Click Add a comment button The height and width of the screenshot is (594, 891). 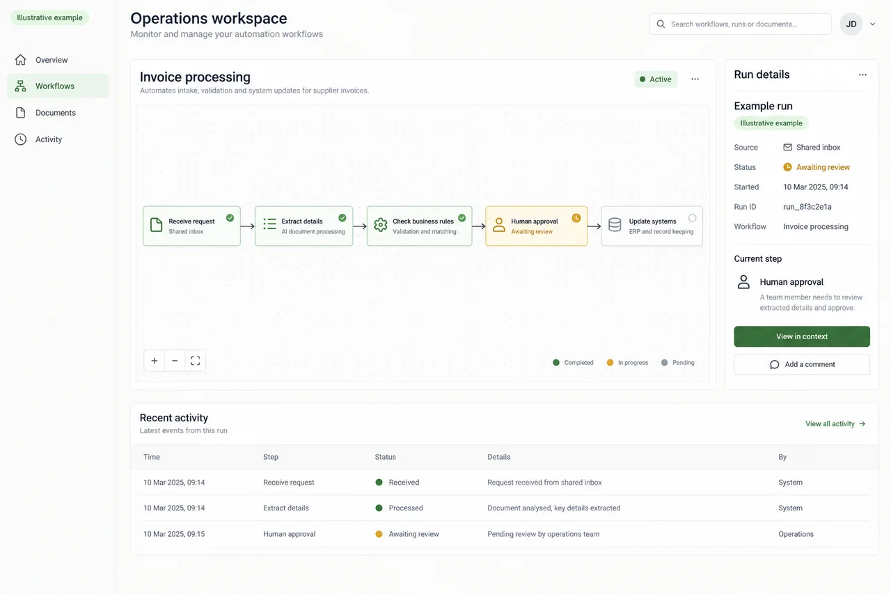coord(802,364)
